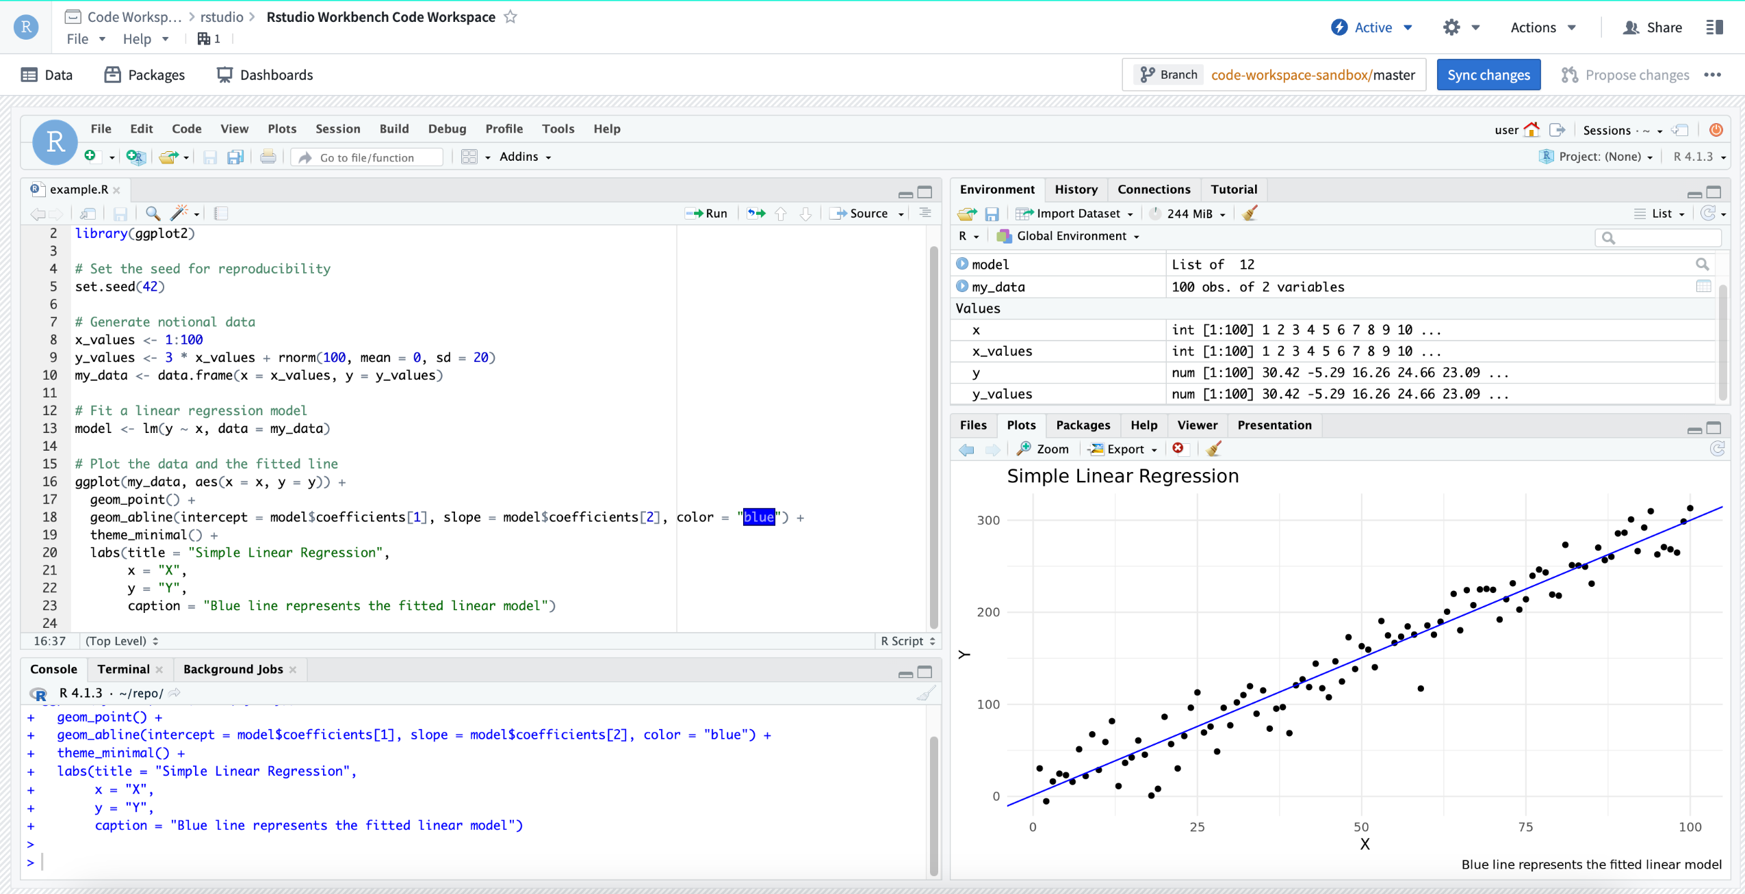Open the Session menu

pos(337,129)
